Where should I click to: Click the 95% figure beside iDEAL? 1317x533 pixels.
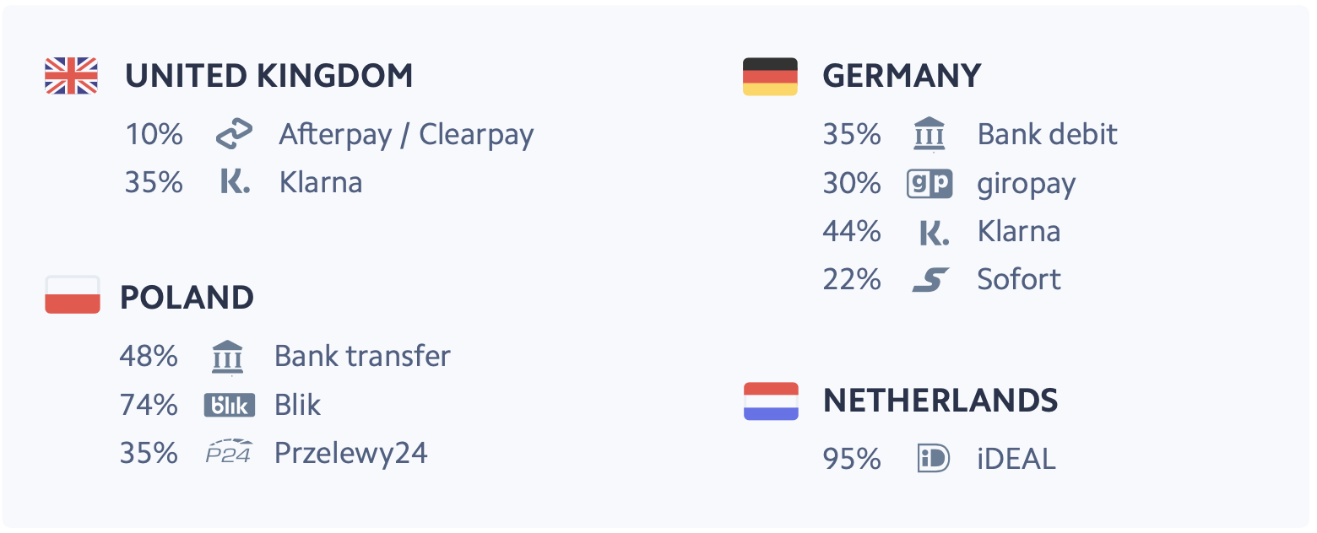(x=852, y=460)
